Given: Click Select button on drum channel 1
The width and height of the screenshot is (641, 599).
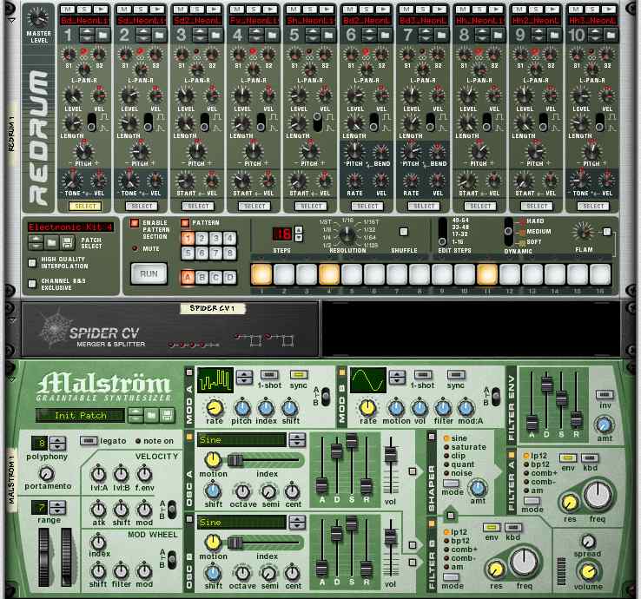Looking at the screenshot, I should (x=85, y=207).
